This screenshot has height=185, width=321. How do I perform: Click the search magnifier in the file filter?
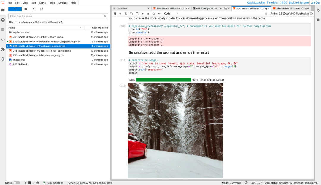tap(105, 16)
